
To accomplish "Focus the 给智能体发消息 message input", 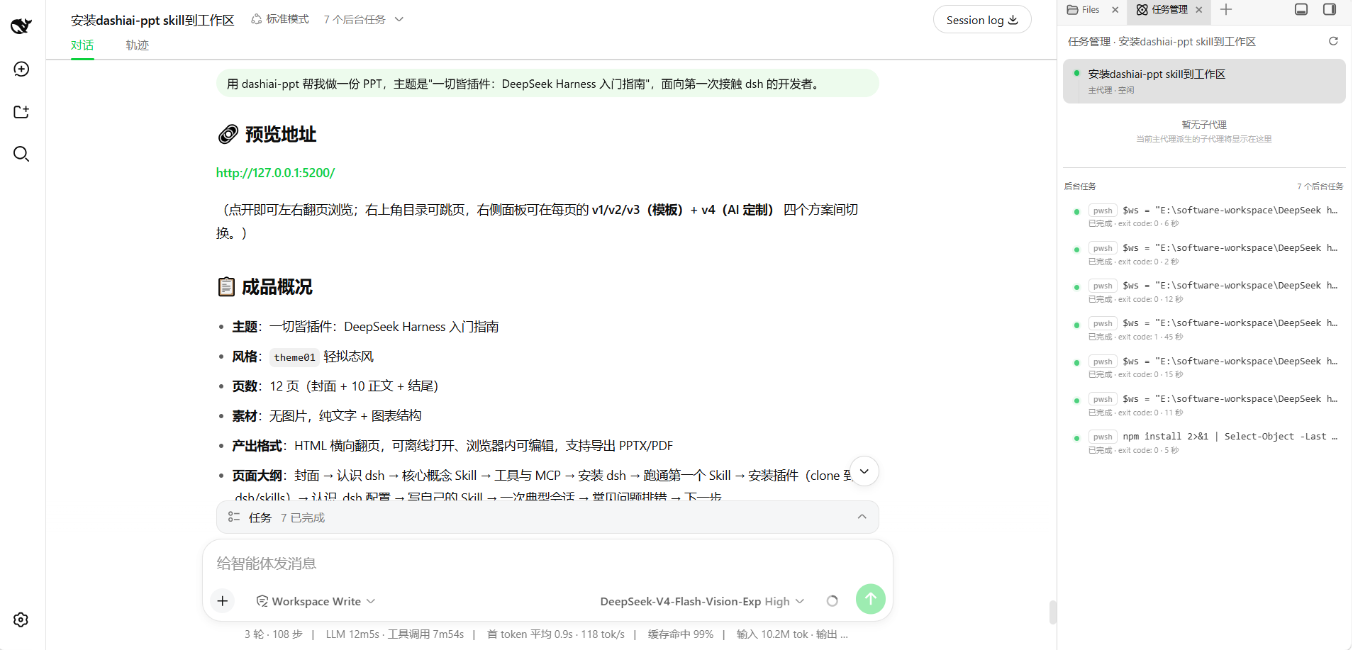I will click(x=547, y=564).
